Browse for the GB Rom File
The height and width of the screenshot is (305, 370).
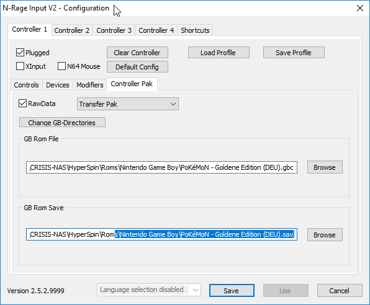[325, 167]
